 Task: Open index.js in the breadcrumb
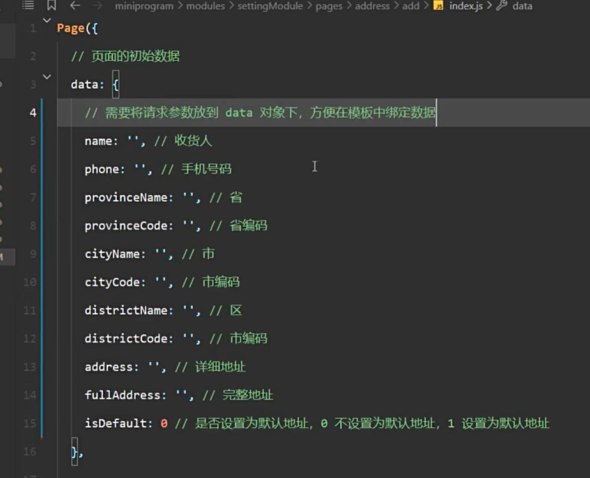point(466,6)
